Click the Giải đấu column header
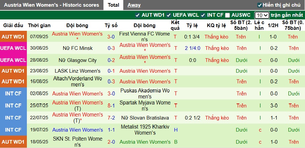Image resolution: width=305 pixels, height=148 pixels. pyautogui.click(x=13, y=25)
